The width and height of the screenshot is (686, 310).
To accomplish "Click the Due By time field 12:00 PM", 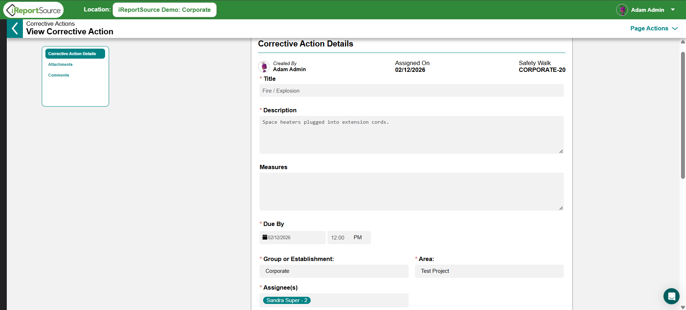I will [x=349, y=237].
